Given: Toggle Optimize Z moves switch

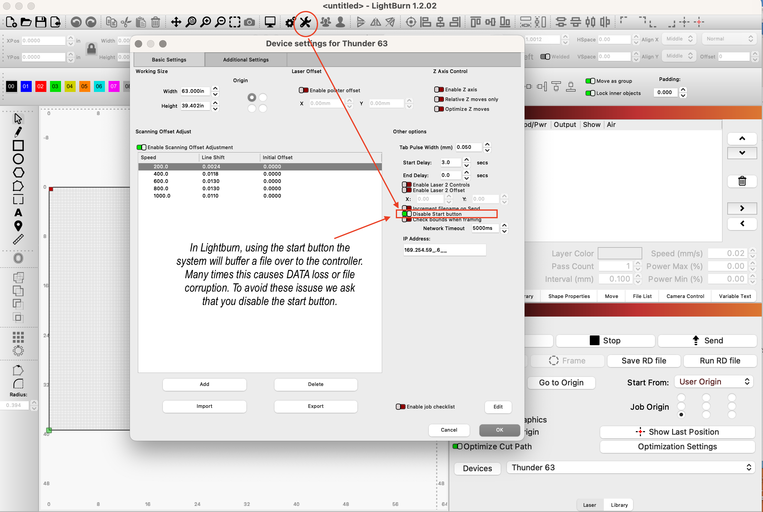Looking at the screenshot, I should pyautogui.click(x=439, y=109).
